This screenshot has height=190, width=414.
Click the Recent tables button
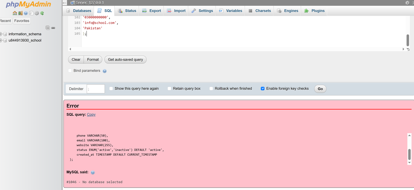click(6, 21)
